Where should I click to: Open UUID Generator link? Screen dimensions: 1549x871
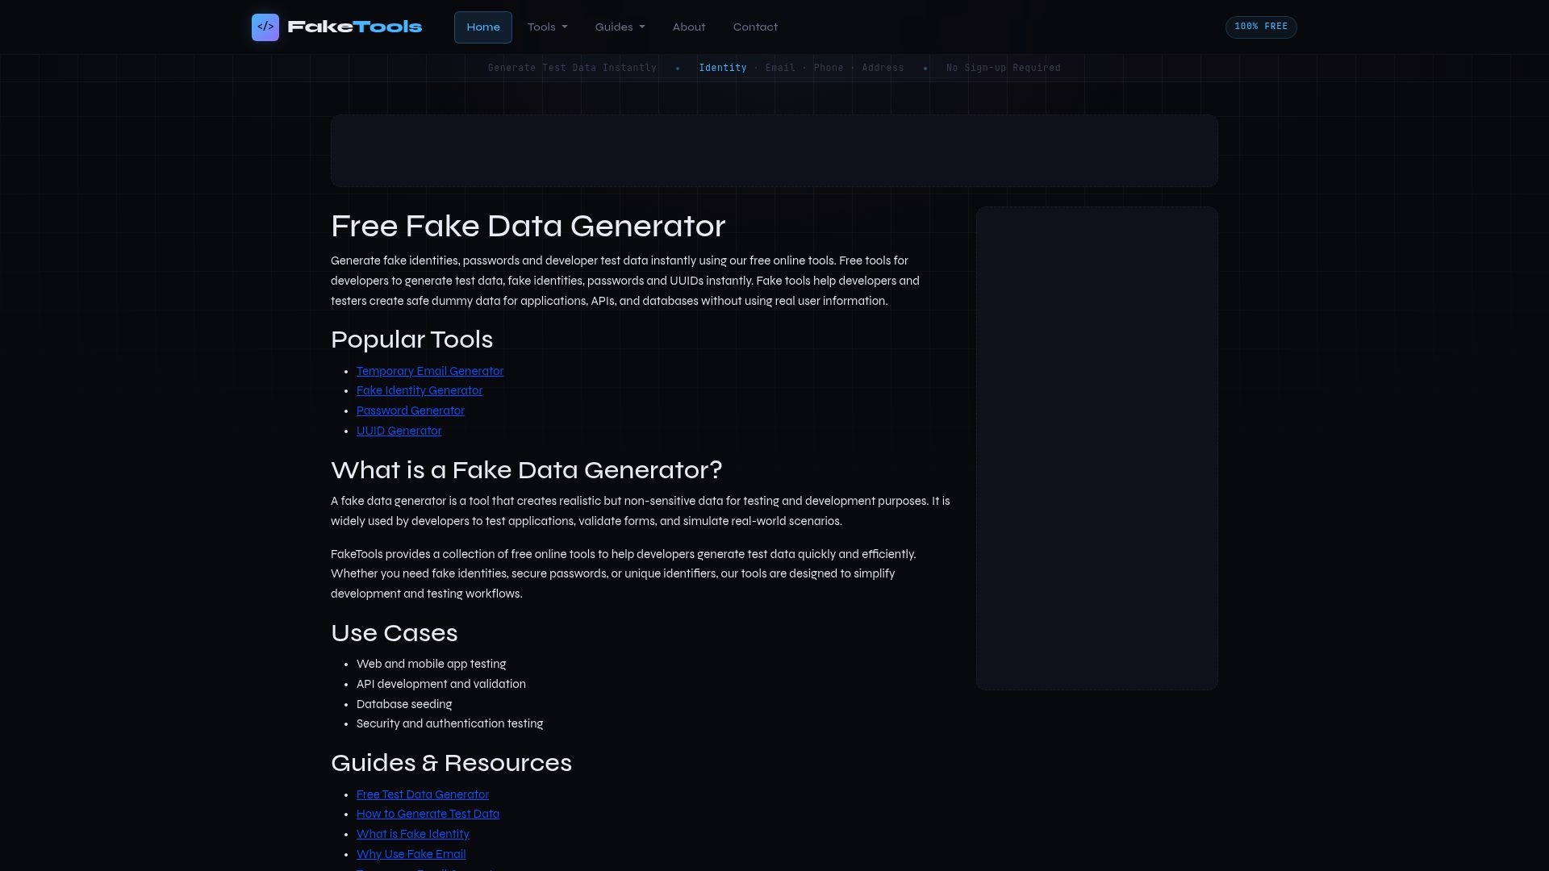click(399, 431)
